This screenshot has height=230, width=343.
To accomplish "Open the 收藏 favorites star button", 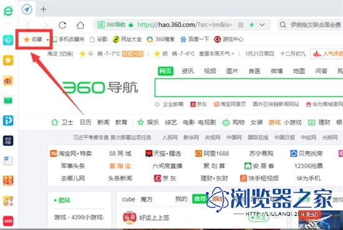I will 33,39.
